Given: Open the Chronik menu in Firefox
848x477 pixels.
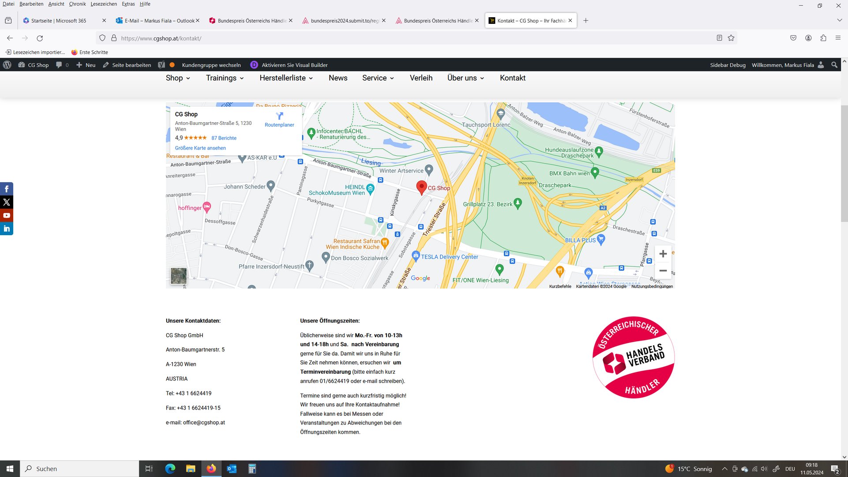Looking at the screenshot, I should (x=77, y=4).
